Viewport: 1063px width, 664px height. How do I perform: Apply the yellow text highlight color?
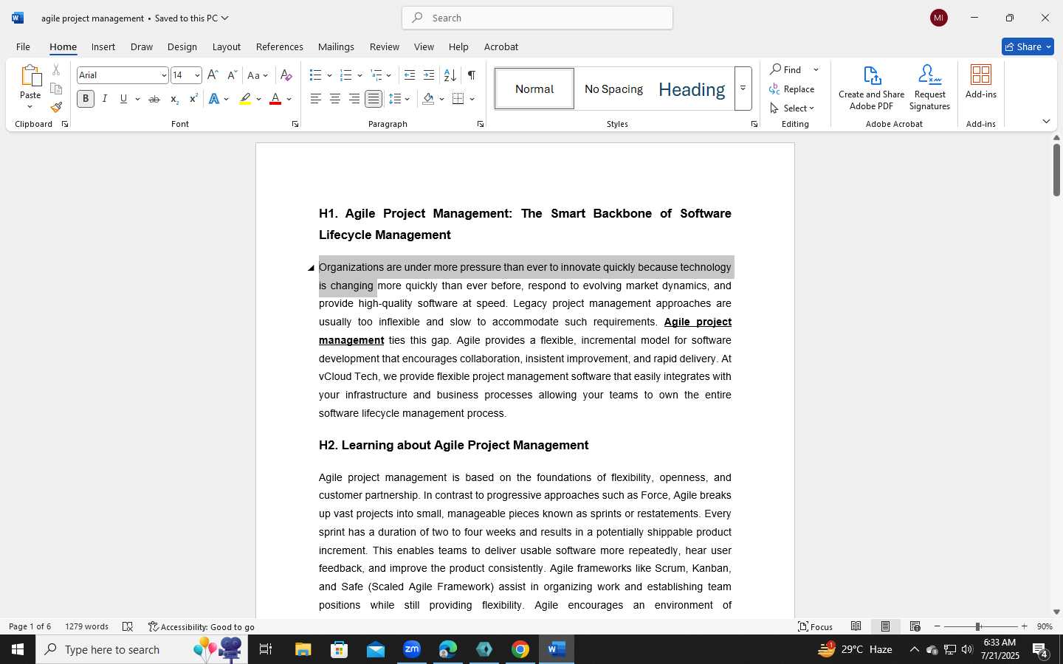[245, 99]
